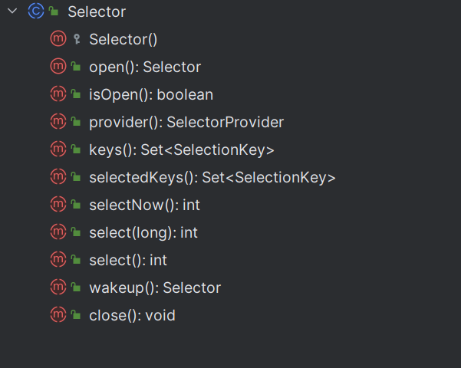Image resolution: width=461 pixels, height=368 pixels.
Task: Select wakeup(): Selector method
Action: [x=154, y=287]
